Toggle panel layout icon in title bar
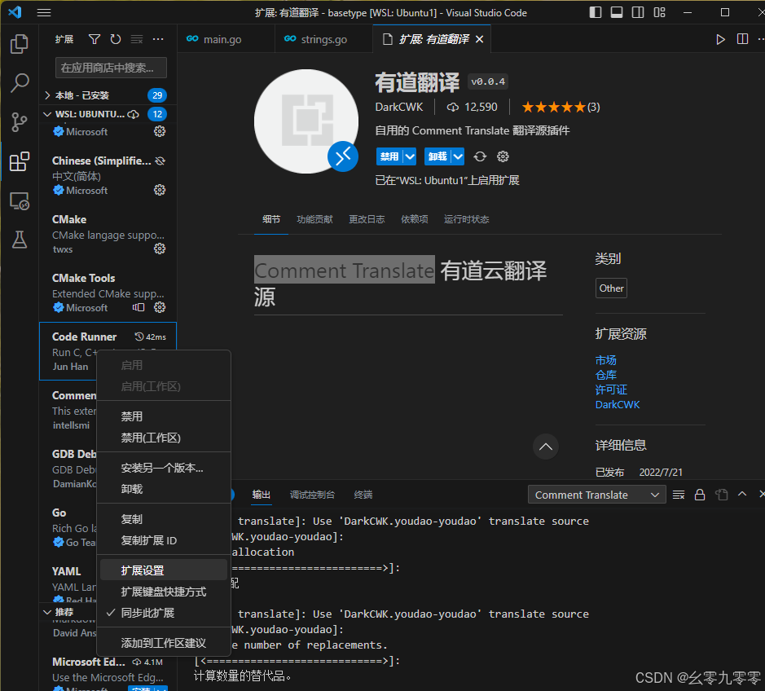The image size is (765, 691). coord(617,13)
